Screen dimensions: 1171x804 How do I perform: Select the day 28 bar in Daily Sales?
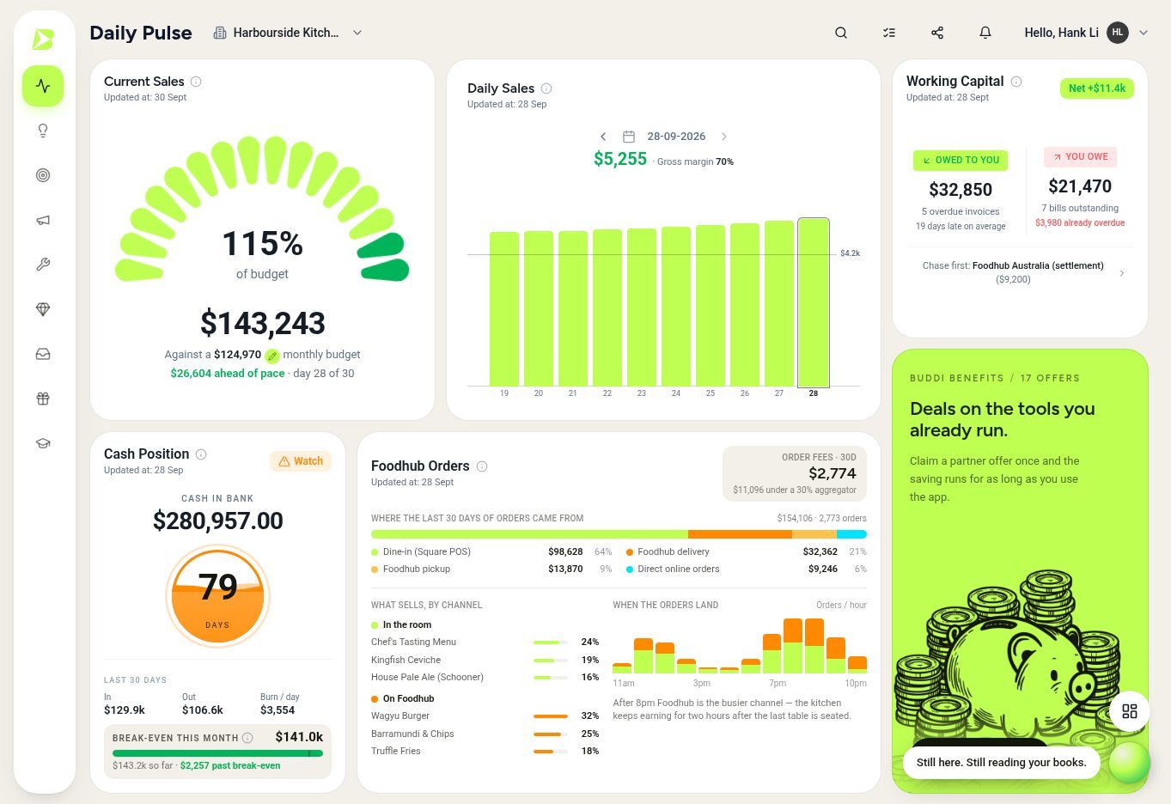click(x=814, y=303)
